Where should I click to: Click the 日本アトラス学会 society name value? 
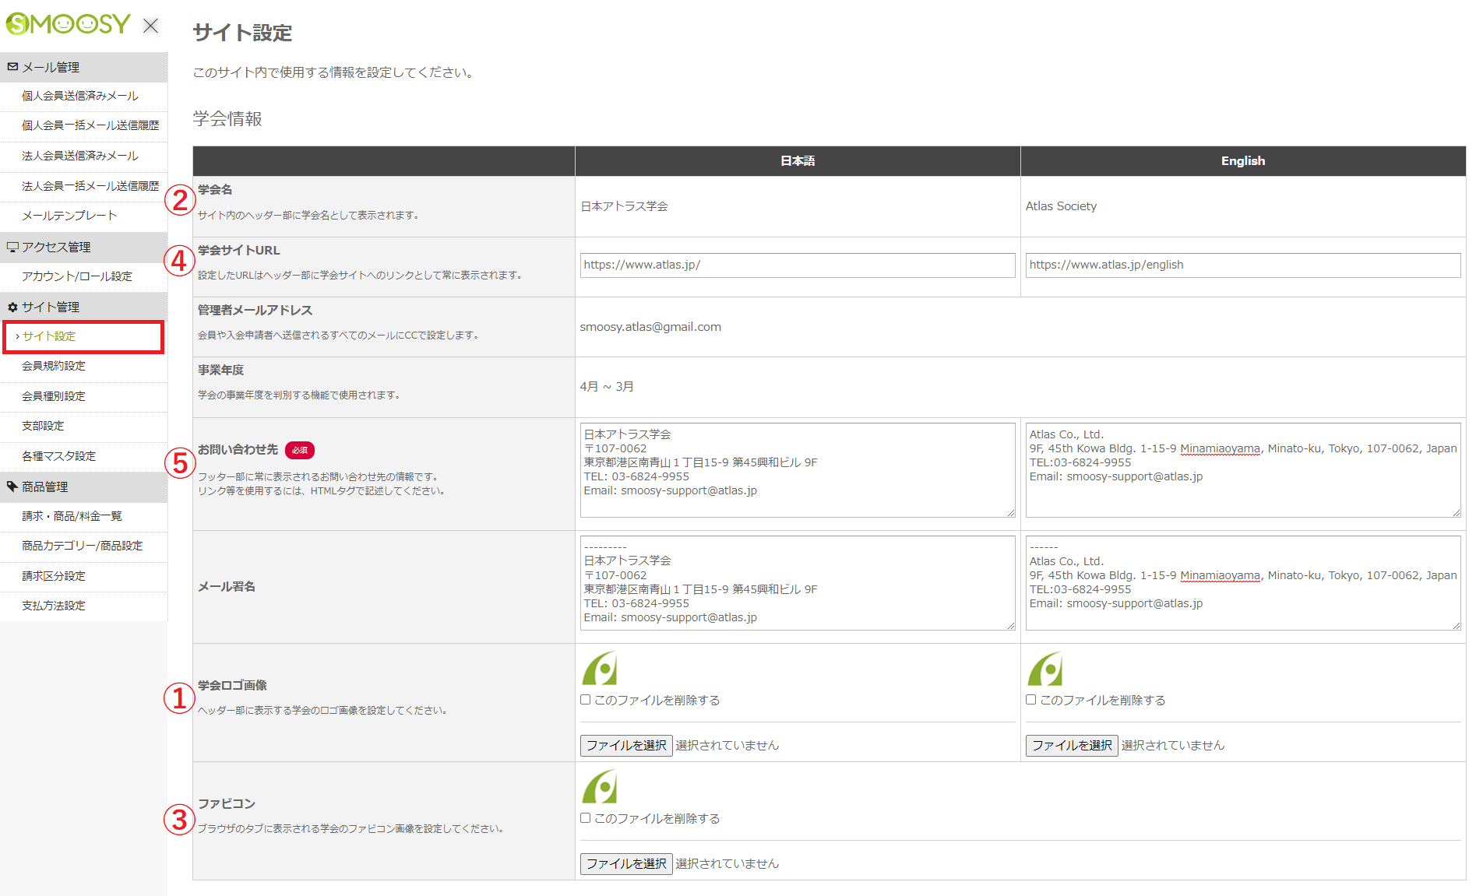[624, 206]
